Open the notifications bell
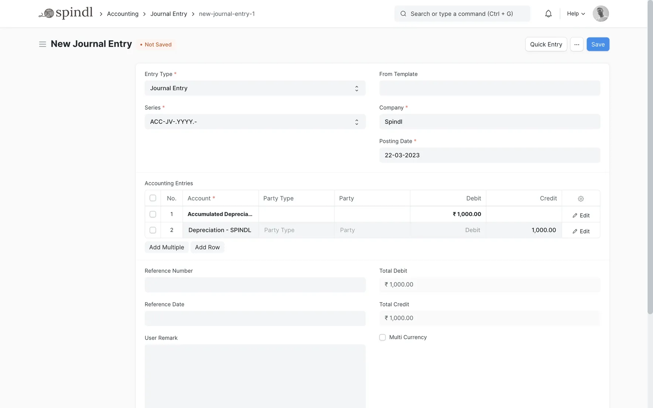Image resolution: width=653 pixels, height=408 pixels. click(x=548, y=14)
